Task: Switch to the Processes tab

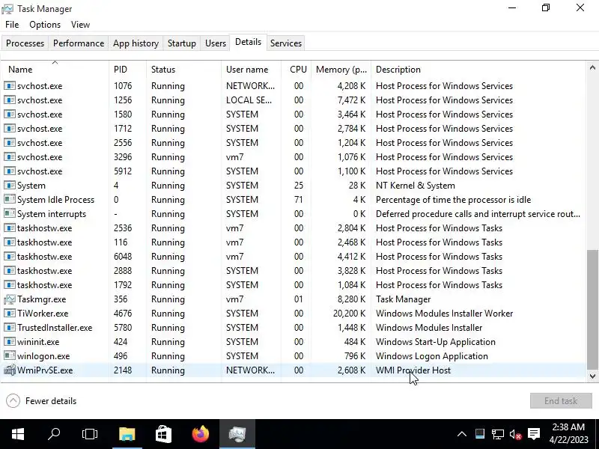Action: coord(25,43)
